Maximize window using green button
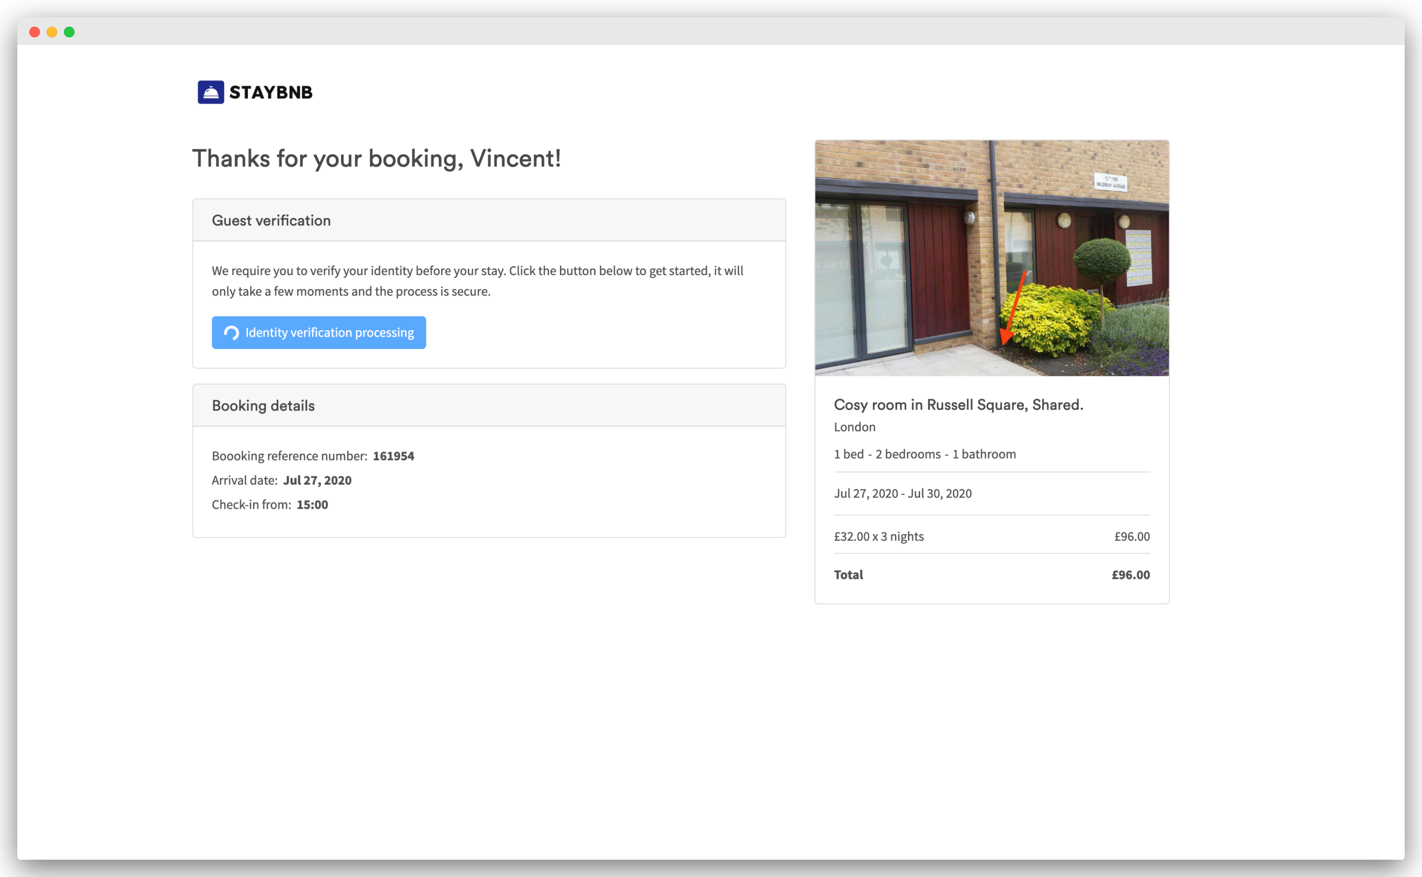 point(70,32)
